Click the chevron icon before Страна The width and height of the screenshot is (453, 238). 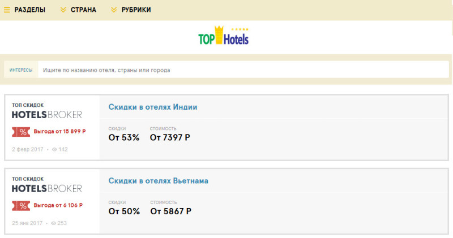[x=63, y=10]
